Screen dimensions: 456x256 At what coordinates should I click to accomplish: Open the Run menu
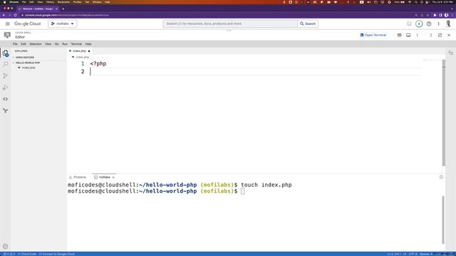[x=65, y=44]
